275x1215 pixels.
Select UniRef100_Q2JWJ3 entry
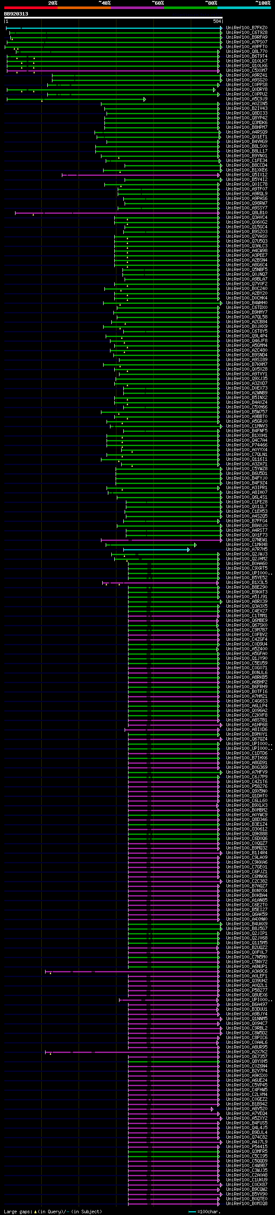click(x=247, y=554)
